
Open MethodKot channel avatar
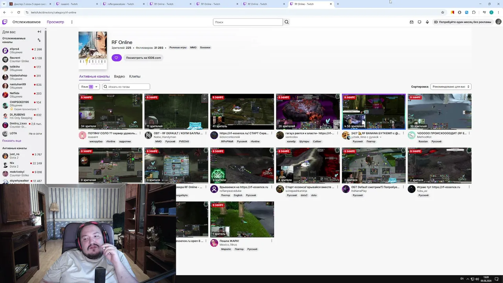click(x=411, y=135)
